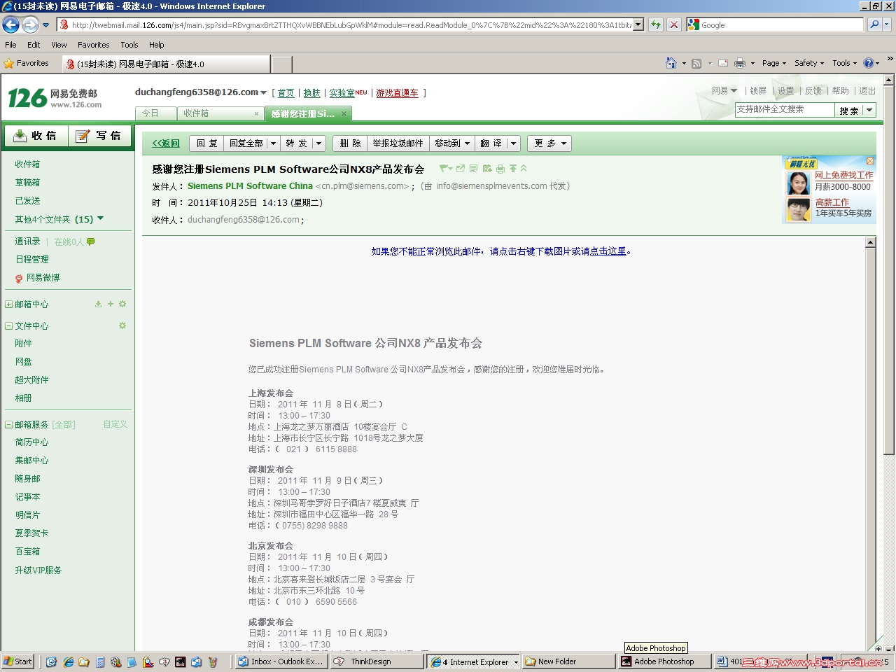Open the Favorites star button
This screenshot has width=896, height=672.
click(x=27, y=63)
